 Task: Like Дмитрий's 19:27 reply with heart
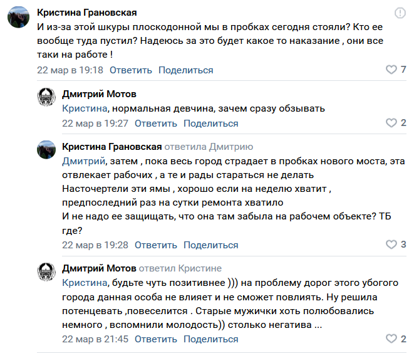(x=391, y=123)
